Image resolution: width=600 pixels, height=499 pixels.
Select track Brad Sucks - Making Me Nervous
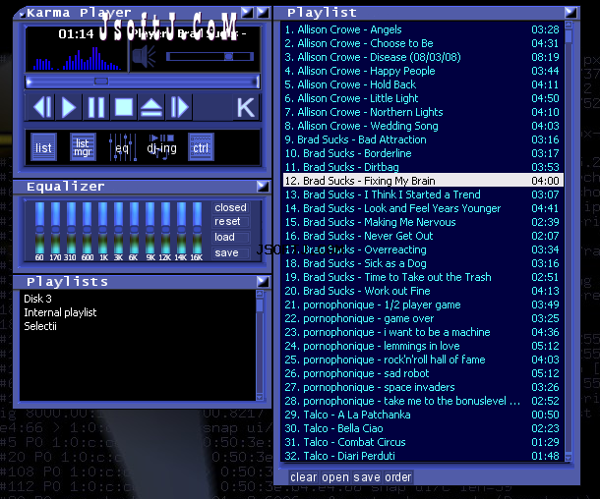(423, 222)
